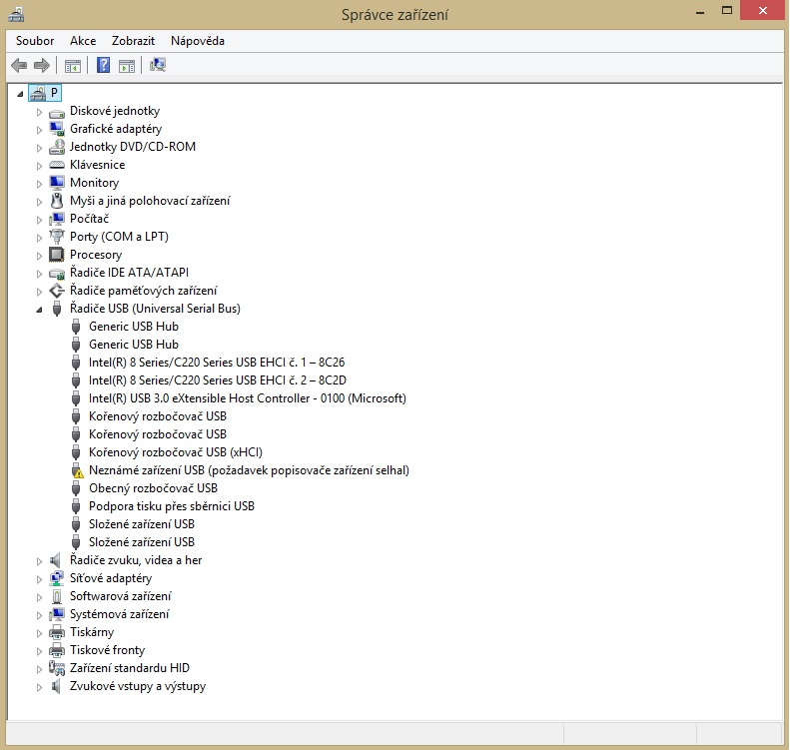Collapse the Řadiče USB category
Image resolution: width=790 pixels, height=750 pixels.
tap(40, 309)
